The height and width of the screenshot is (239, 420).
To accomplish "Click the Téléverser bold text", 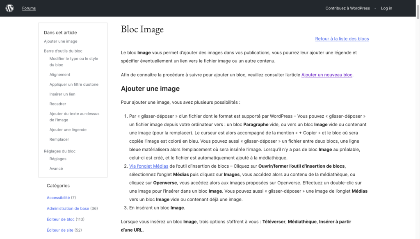I will [274, 222].
